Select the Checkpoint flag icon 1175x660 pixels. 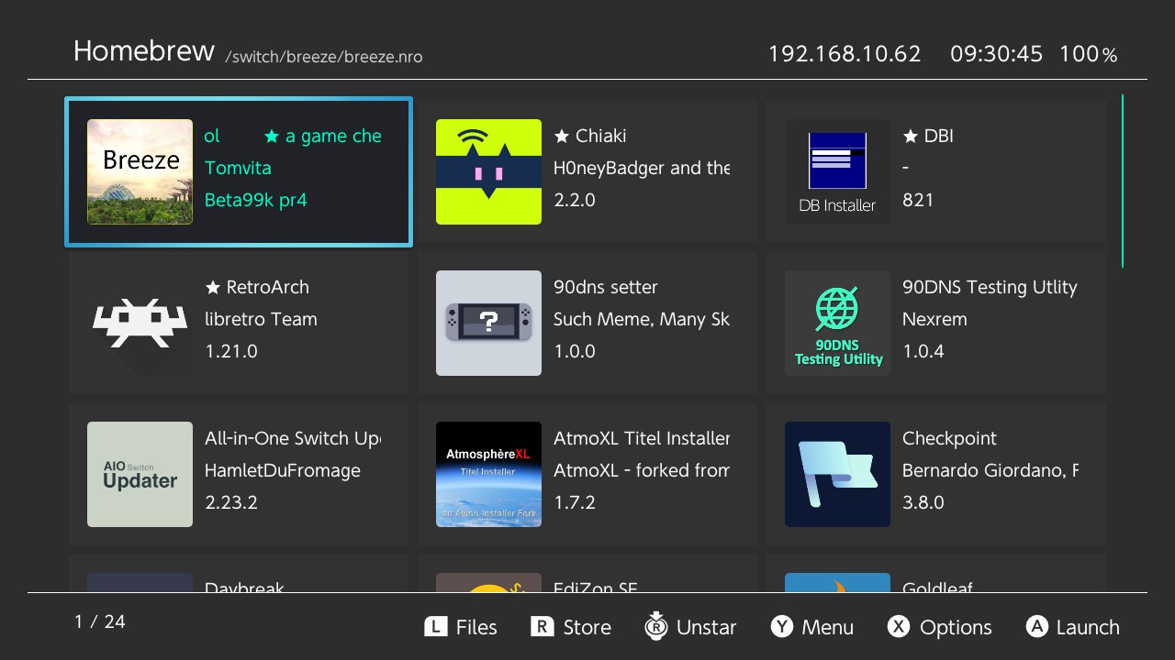837,475
